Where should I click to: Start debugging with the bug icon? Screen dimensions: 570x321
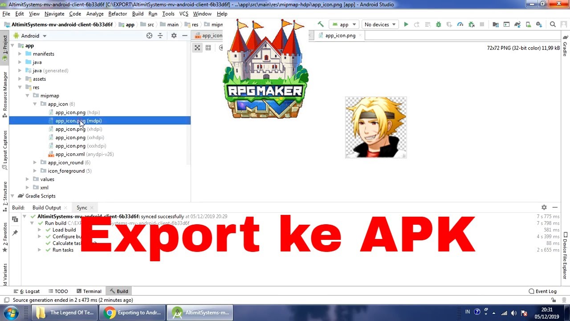click(x=439, y=25)
